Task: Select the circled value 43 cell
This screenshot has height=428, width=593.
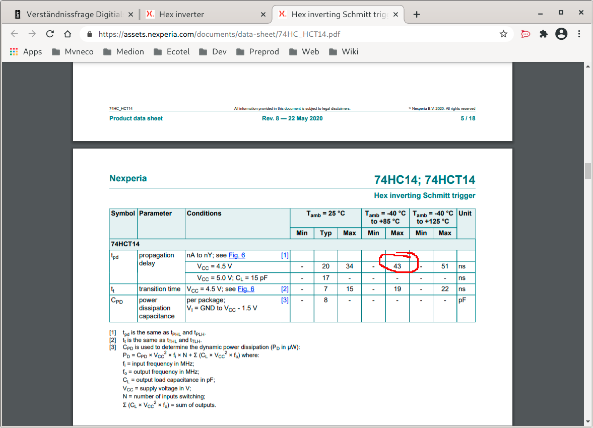Action: (397, 266)
